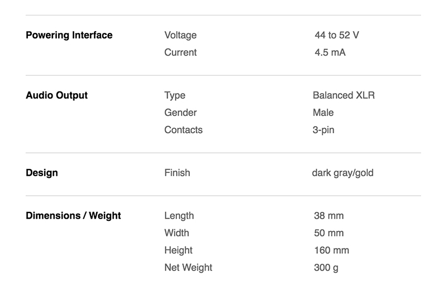Click the Net Weight value 300 g

(x=326, y=268)
